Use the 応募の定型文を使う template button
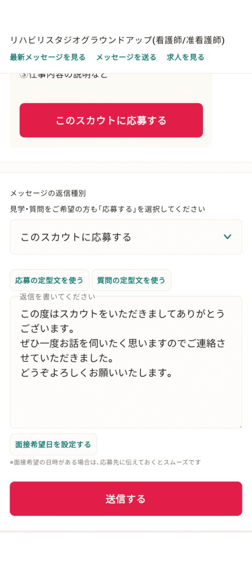The height and width of the screenshot is (561, 252). [x=49, y=280]
